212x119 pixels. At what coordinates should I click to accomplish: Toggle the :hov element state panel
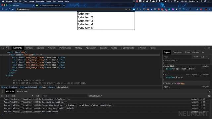tap(195, 57)
